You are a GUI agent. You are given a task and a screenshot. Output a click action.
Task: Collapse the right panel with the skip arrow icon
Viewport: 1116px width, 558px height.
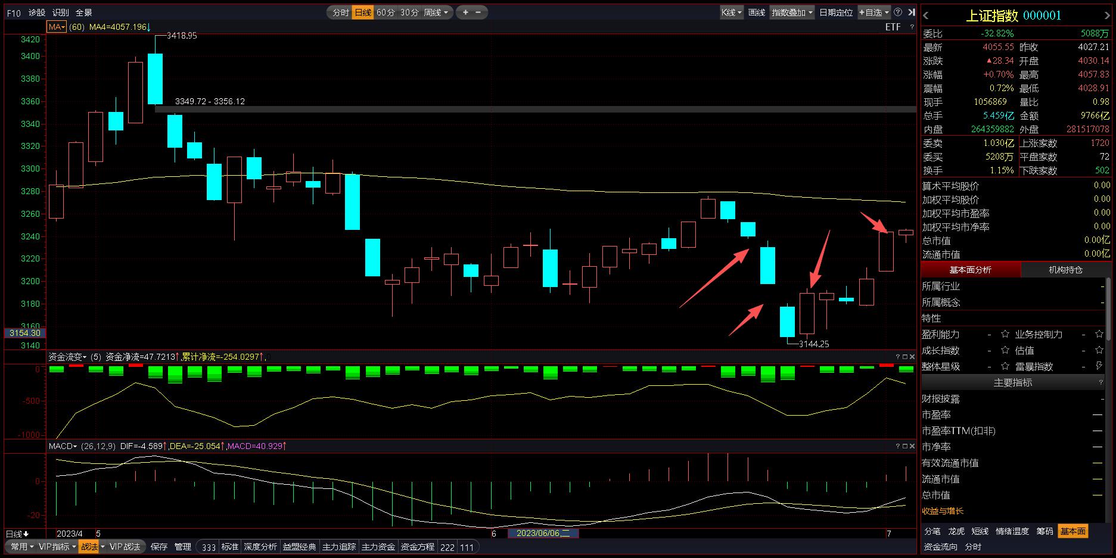[x=911, y=12]
